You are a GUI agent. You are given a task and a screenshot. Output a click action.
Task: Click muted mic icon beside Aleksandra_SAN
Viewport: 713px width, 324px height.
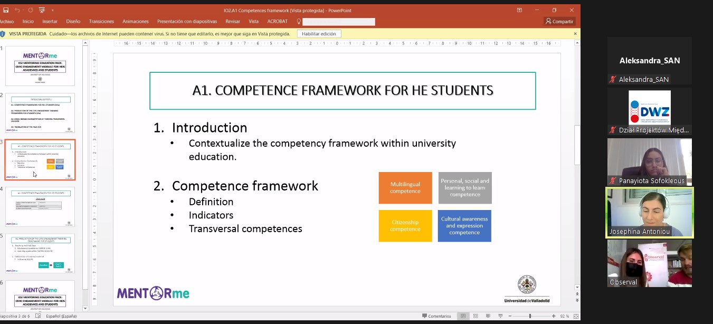613,80
